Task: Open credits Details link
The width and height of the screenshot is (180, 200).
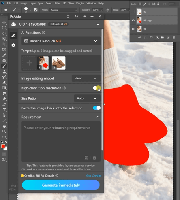Action: [x=50, y=175]
